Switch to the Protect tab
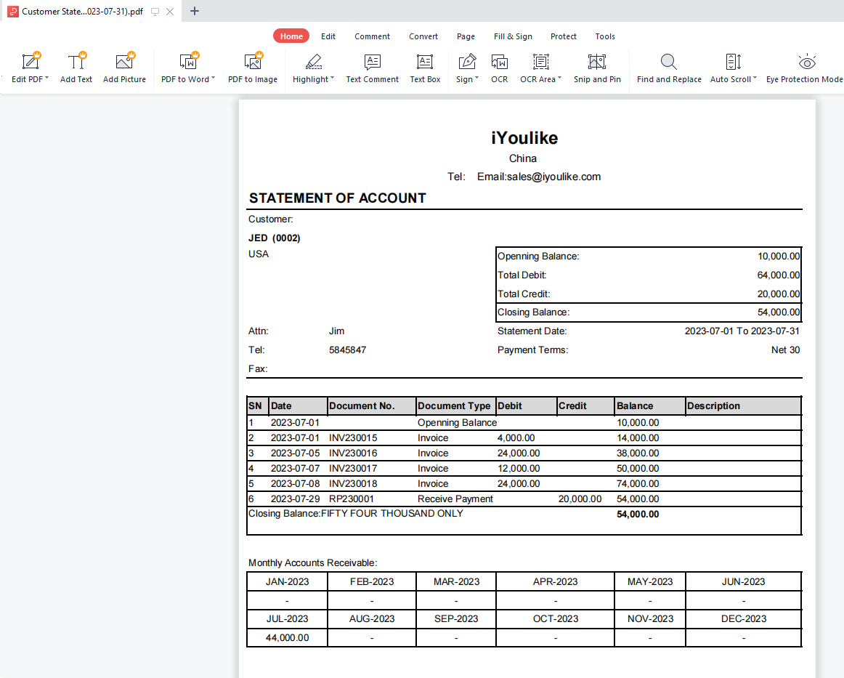 563,36
